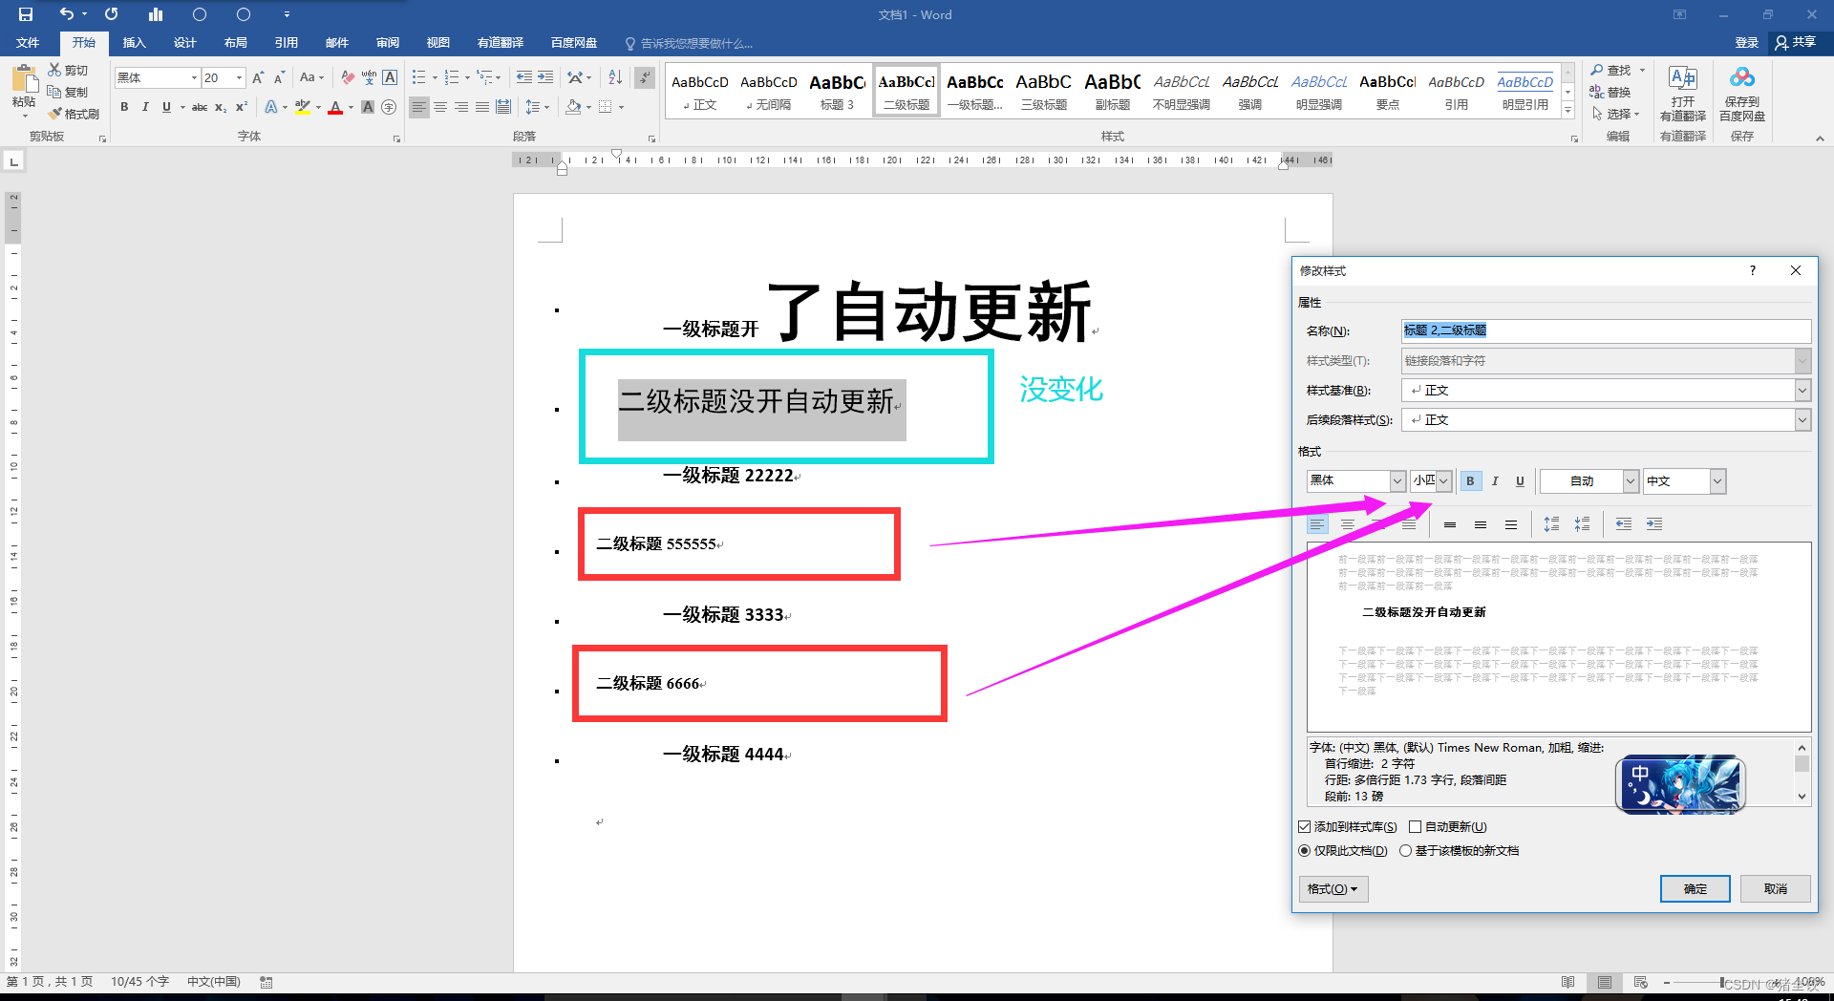Click the 共享 (Share) button
The image size is (1834, 1001).
1797,42
